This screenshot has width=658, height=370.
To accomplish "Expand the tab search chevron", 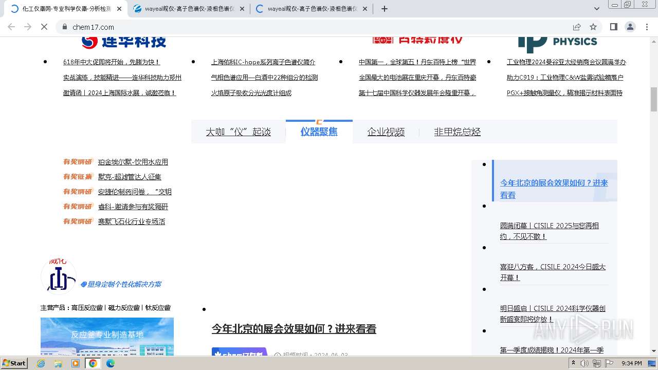I will point(597,9).
